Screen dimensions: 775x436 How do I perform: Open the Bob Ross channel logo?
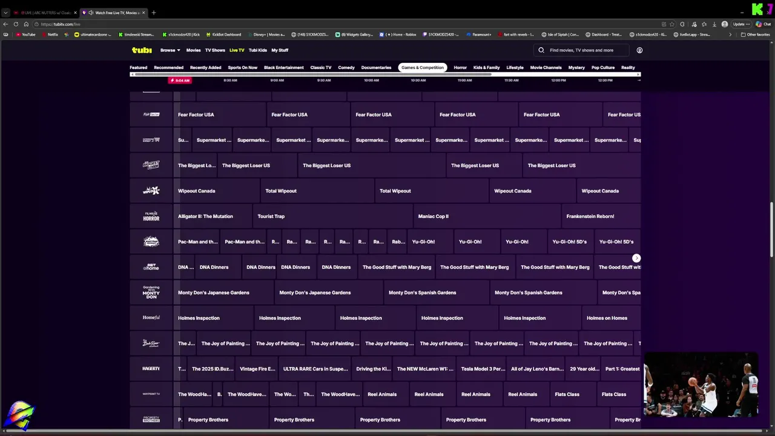(151, 343)
